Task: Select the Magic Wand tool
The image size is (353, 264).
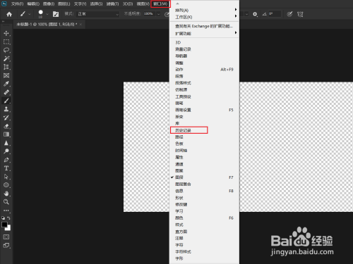Action: (x=6, y=58)
